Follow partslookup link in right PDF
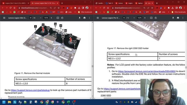Image resolution: width=187 pixels, height=105 pixels. (x=122, y=89)
